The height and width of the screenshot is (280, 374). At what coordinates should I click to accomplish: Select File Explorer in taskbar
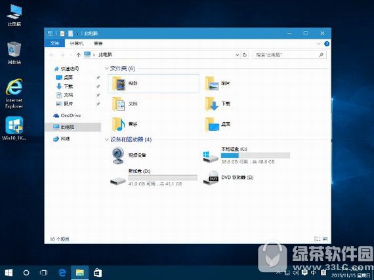pyautogui.click(x=79, y=272)
